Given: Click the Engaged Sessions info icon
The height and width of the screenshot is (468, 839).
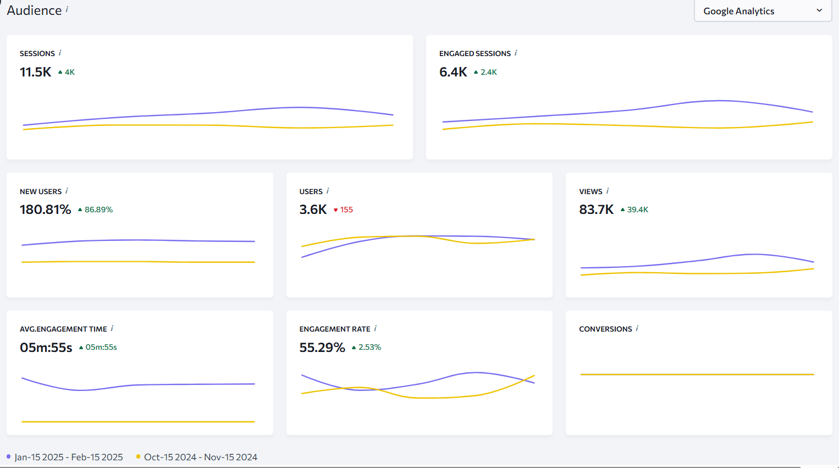Looking at the screenshot, I should (x=516, y=53).
